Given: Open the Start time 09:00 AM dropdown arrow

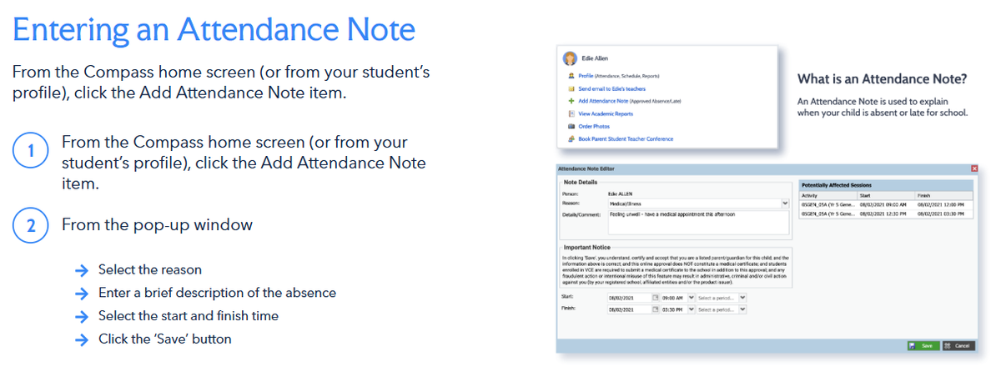Looking at the screenshot, I should pyautogui.click(x=691, y=298).
